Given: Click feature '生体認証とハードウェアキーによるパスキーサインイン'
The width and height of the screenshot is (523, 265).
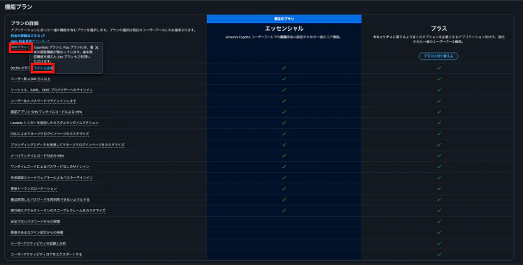Looking at the screenshot, I should (52, 178).
